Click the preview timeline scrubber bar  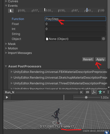click(42, 97)
